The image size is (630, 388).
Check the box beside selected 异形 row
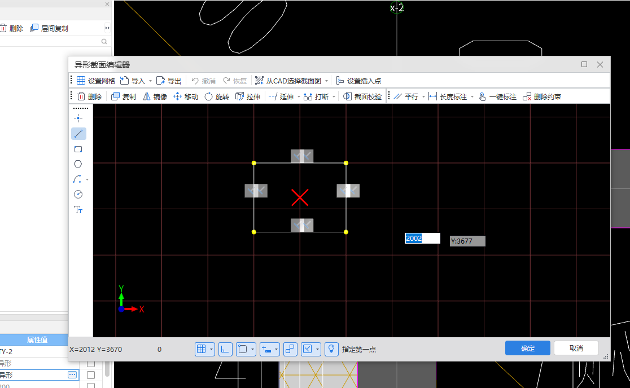91,375
